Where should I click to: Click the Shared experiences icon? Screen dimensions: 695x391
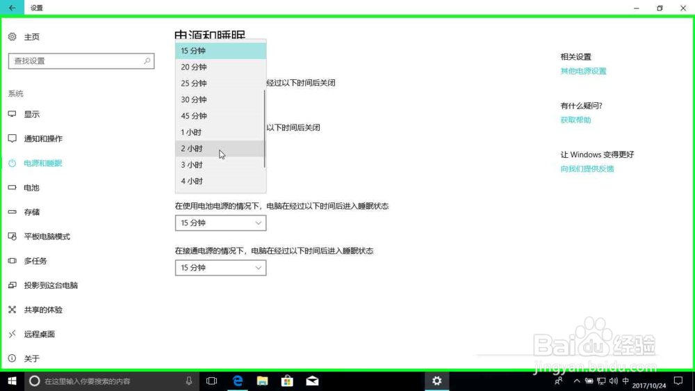[x=13, y=310]
